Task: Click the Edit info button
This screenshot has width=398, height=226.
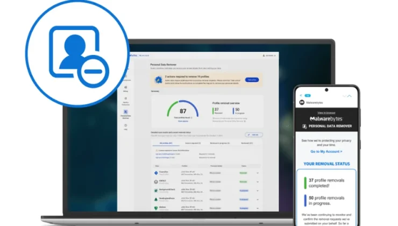Action: (254, 135)
